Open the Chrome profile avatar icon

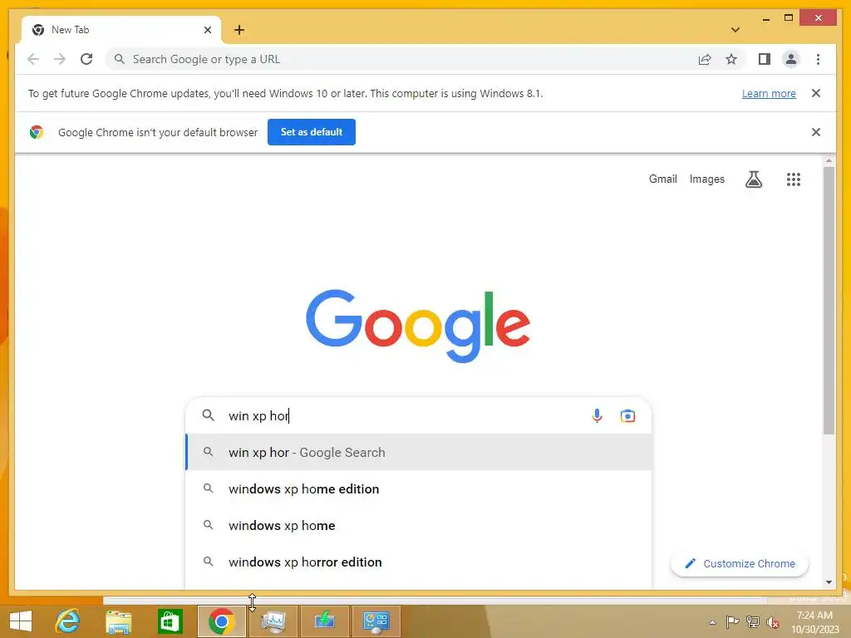pyautogui.click(x=791, y=59)
